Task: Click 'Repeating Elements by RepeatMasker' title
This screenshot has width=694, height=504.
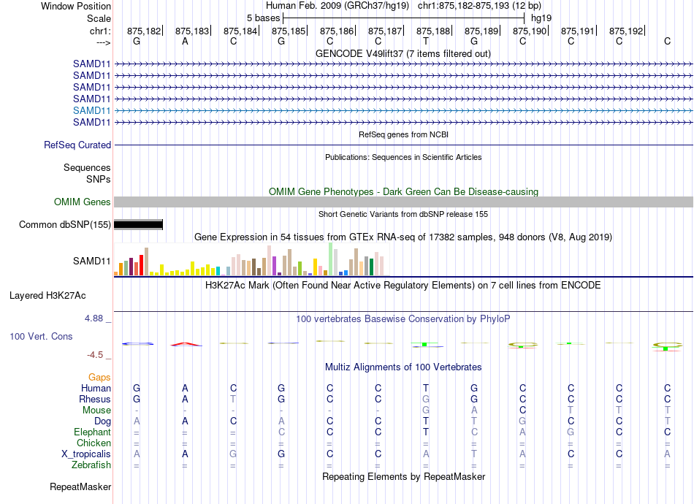Action: 403,477
